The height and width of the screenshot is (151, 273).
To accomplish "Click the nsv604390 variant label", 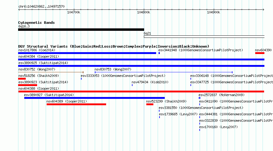I will pyautogui.click(x=263, y=50).
